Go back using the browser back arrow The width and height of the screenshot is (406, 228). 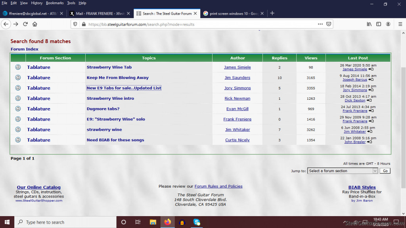pos(6,24)
